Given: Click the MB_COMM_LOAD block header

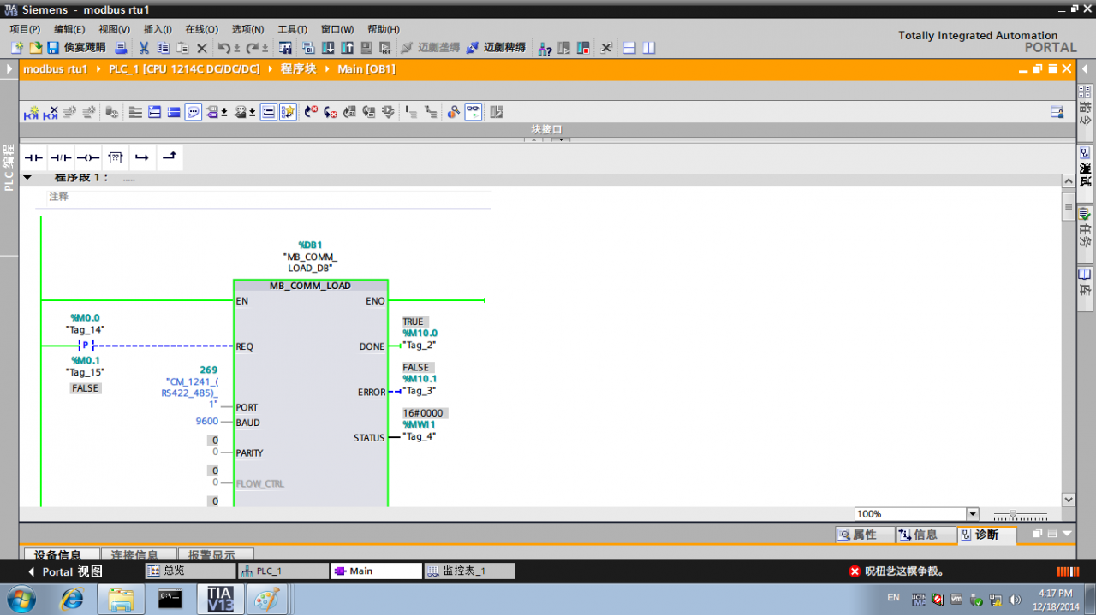Looking at the screenshot, I should click(x=310, y=286).
